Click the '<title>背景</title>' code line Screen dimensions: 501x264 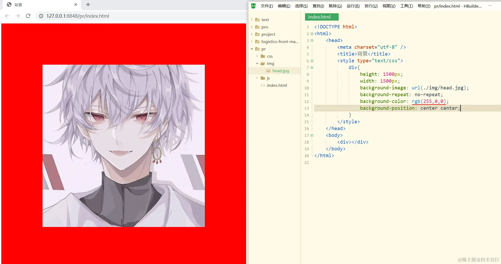pyautogui.click(x=364, y=54)
